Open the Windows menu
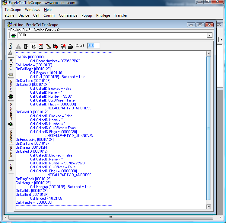 pos(32,10)
